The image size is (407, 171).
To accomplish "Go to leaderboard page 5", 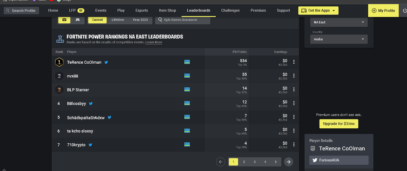I will pos(276,162).
